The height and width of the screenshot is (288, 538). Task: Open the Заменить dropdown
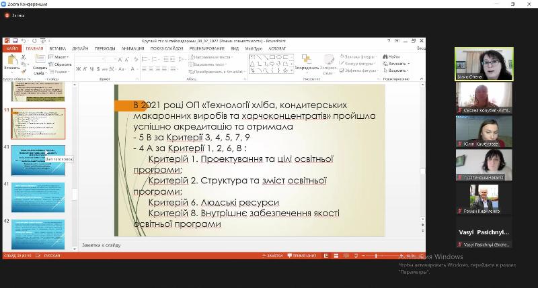[396, 64]
